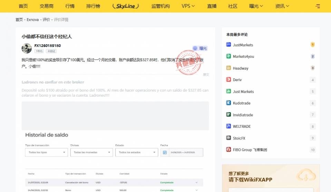The height and width of the screenshot is (192, 331).
Task: Expand the 资讯 dropdown in the navigation
Action: [x=282, y=6]
